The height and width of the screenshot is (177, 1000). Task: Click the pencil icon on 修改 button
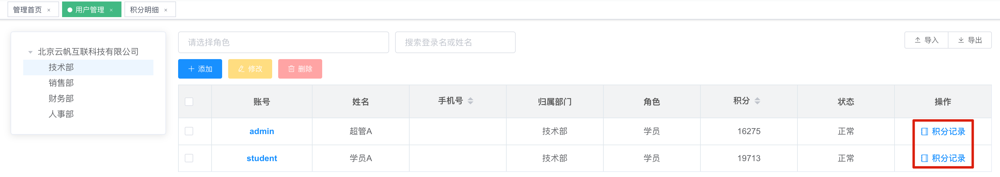pos(241,69)
